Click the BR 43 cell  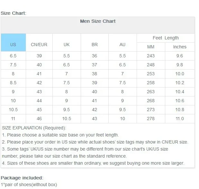tap(95, 119)
